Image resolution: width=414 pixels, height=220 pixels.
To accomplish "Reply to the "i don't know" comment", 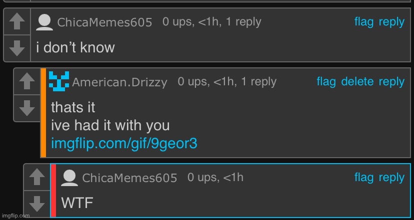I will pos(391,22).
